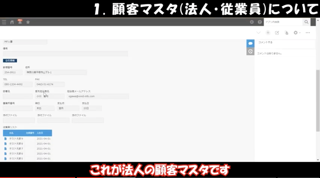Open the テスト太郎7 employee record icon

click(6, 148)
